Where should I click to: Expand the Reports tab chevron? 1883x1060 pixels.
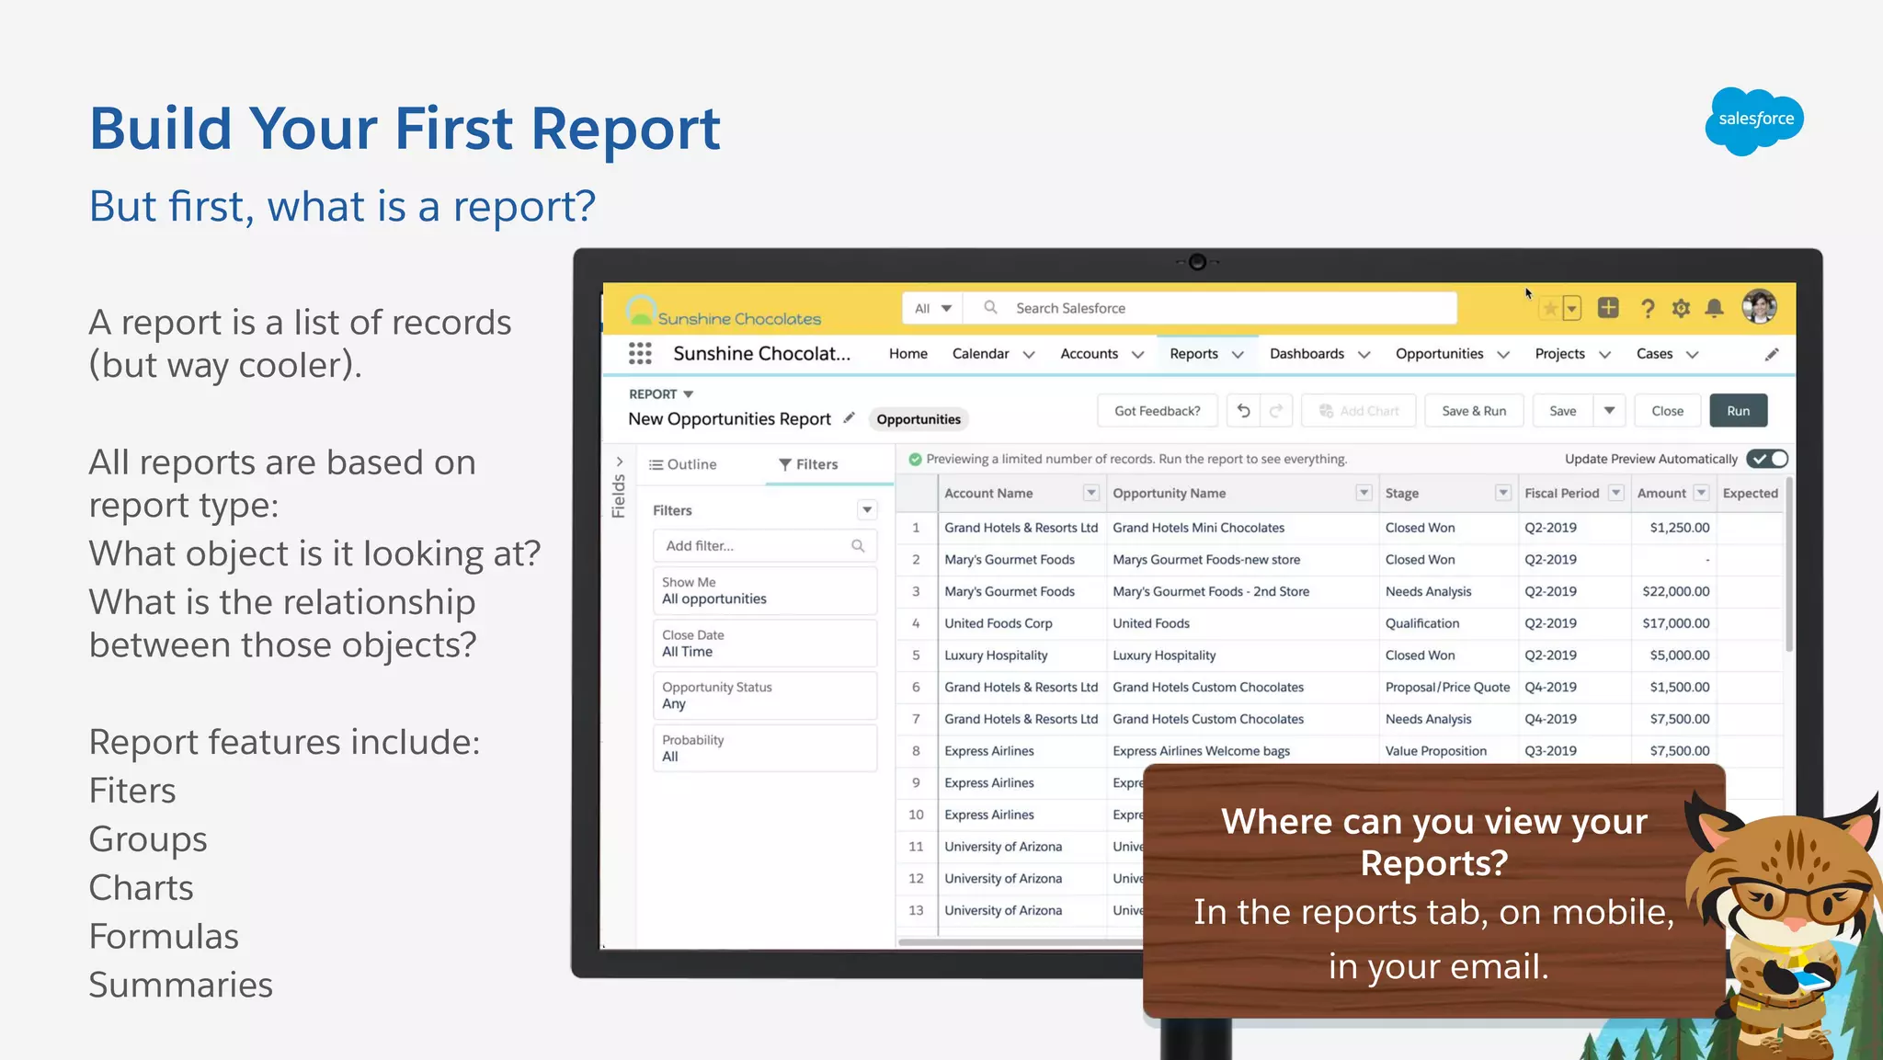tap(1238, 355)
